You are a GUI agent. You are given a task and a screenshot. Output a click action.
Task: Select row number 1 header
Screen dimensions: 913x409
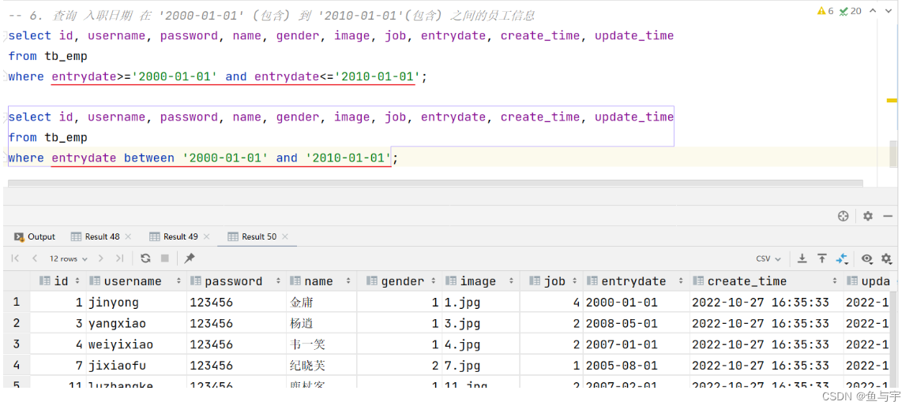pyautogui.click(x=17, y=302)
